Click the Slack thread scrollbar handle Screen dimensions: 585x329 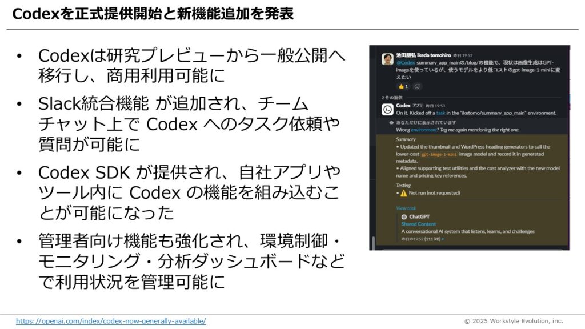[373, 242]
